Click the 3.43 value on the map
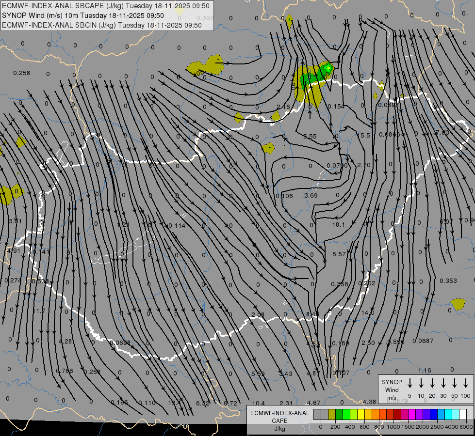 pyautogui.click(x=286, y=374)
